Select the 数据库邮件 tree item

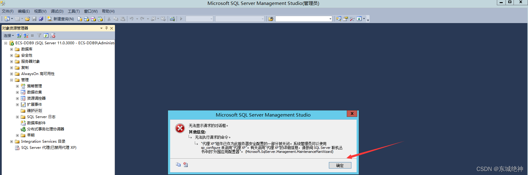(36, 123)
